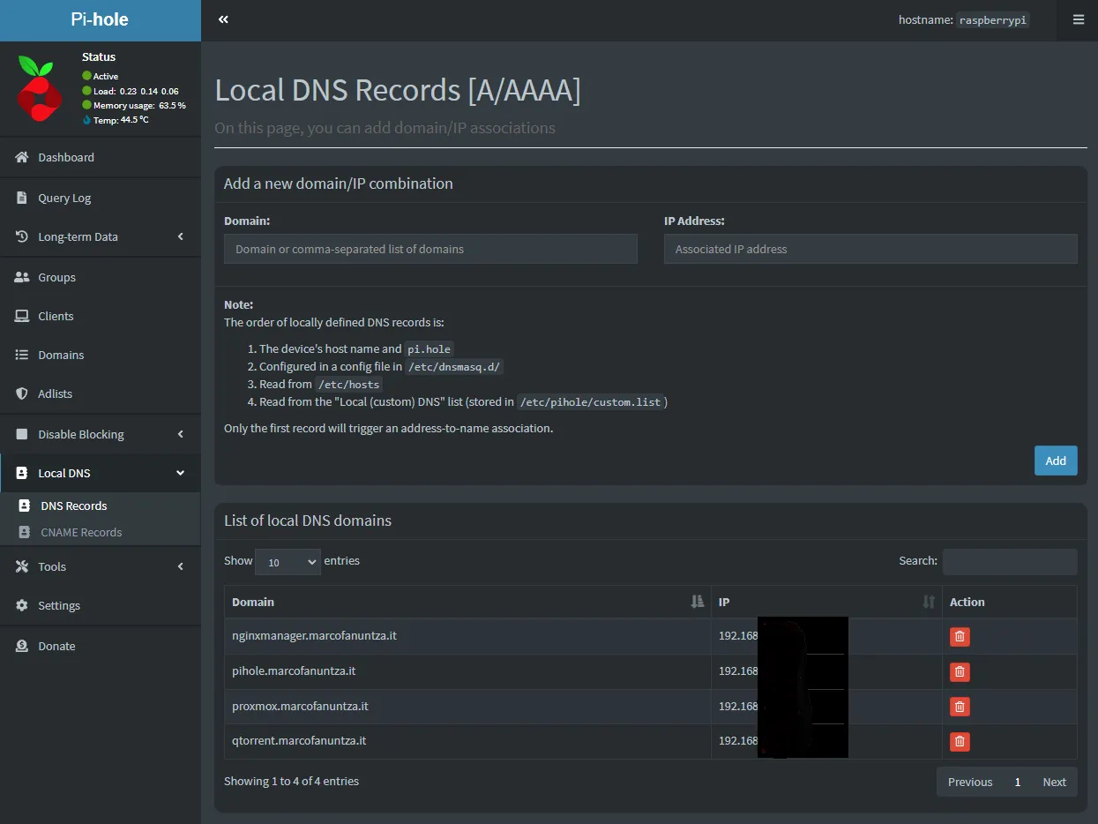Click pagination page 1

[1018, 782]
